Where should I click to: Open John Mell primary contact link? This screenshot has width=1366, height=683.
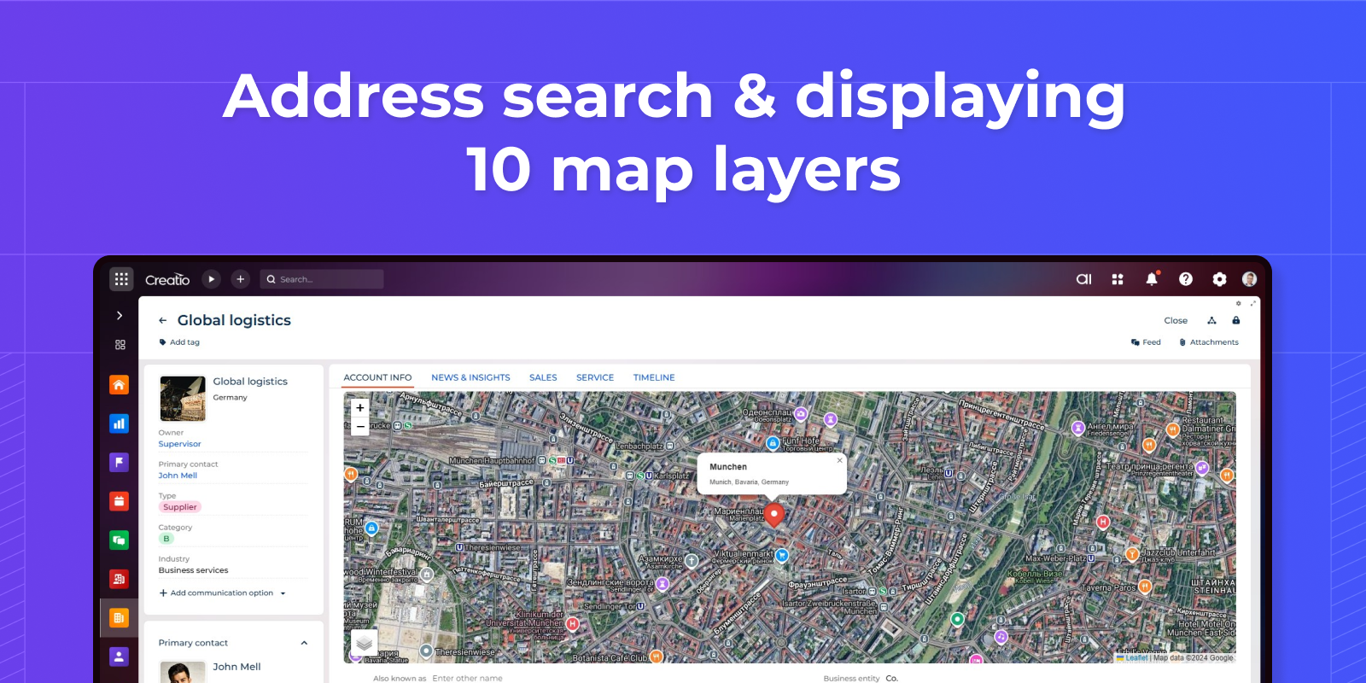click(178, 476)
